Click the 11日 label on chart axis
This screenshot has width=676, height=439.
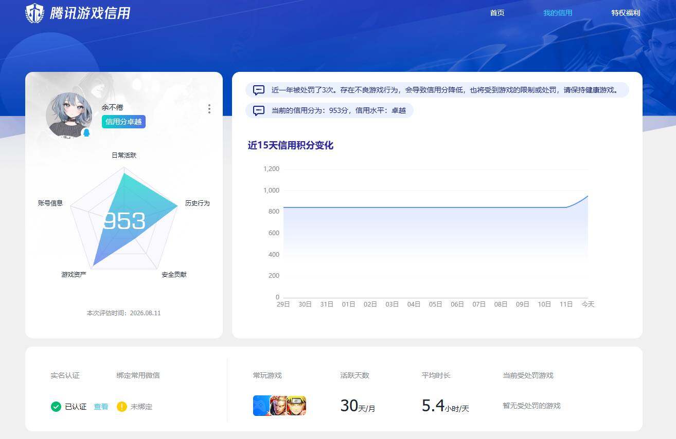pos(566,304)
